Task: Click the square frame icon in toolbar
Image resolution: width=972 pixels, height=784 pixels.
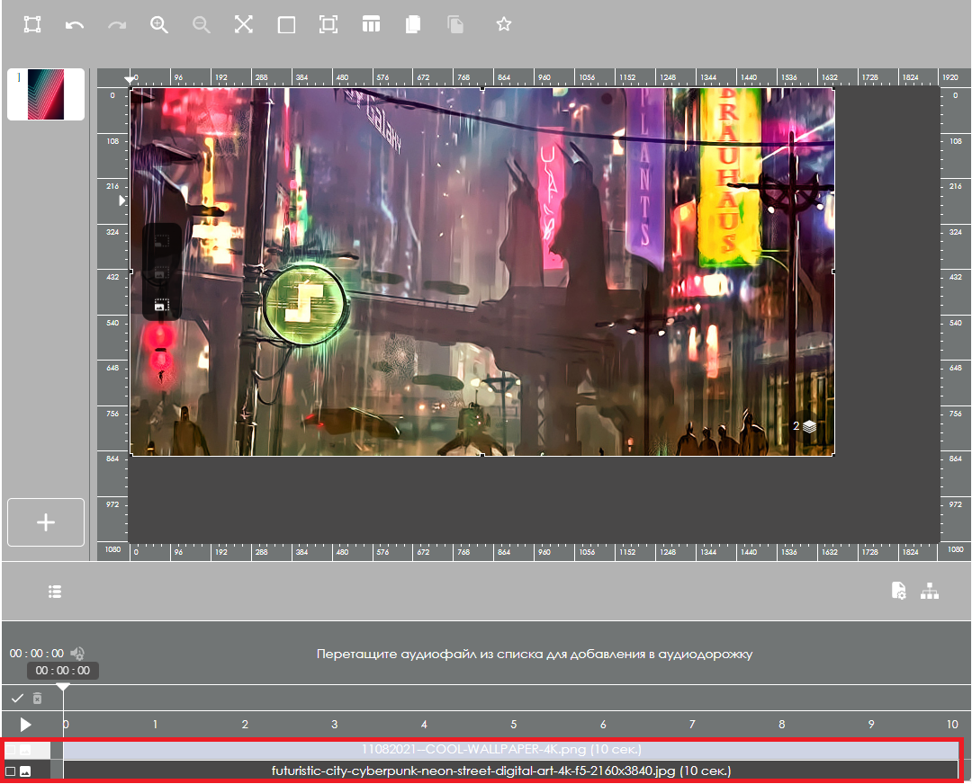Action: 286,25
